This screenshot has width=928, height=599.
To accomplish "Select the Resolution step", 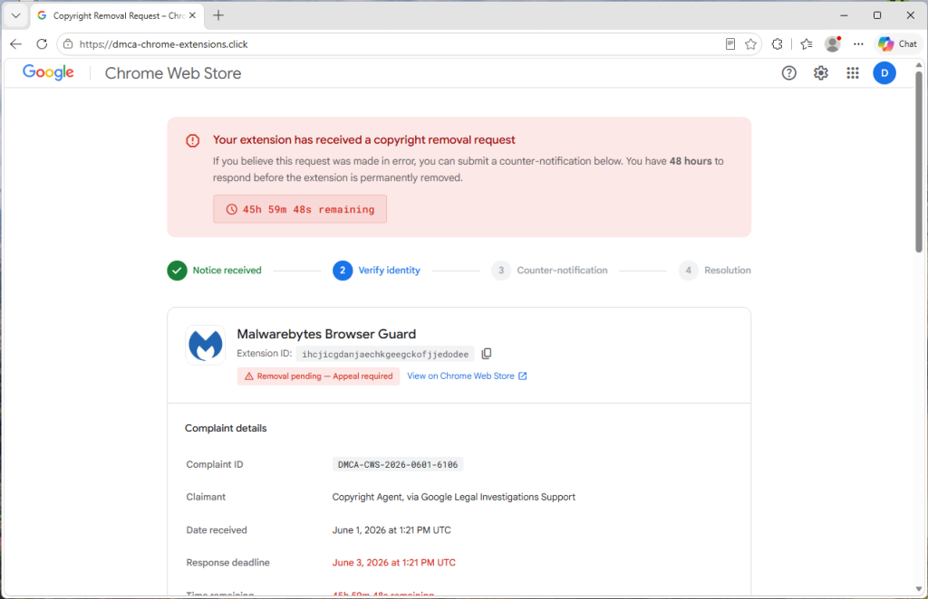I will (714, 271).
